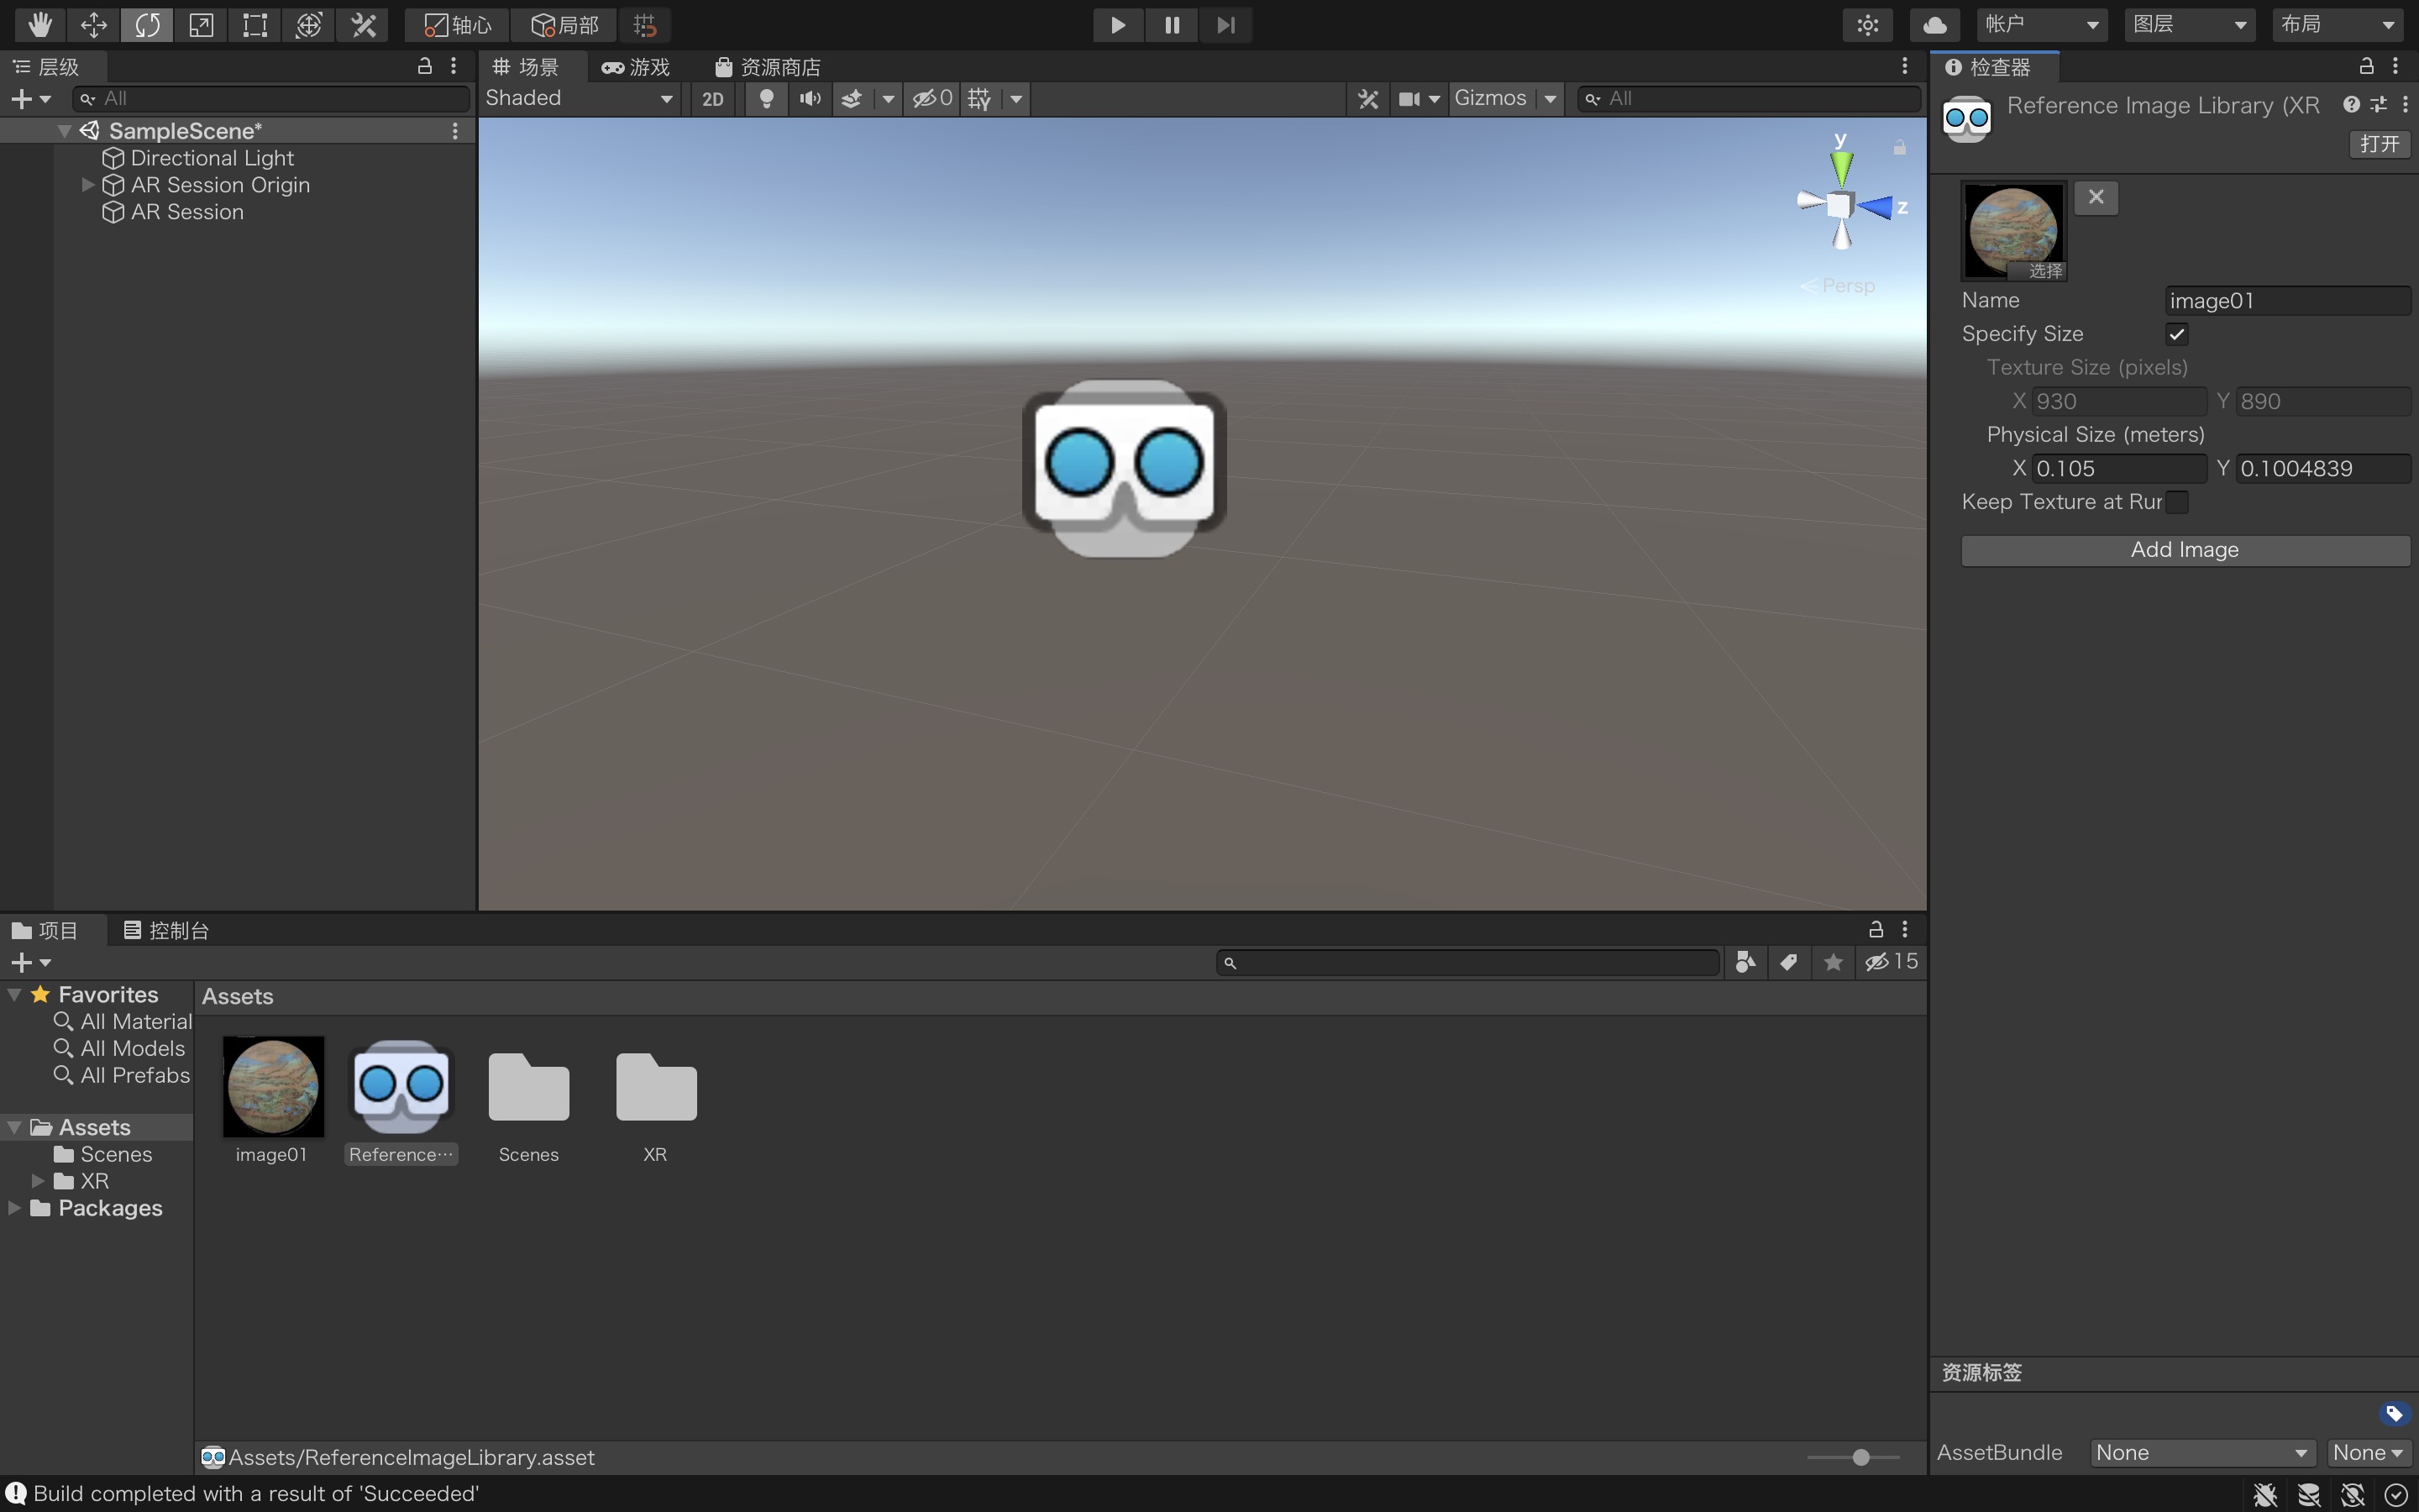Toggle 2D scene view mode
Viewport: 2419px width, 1512px height.
coord(713,98)
